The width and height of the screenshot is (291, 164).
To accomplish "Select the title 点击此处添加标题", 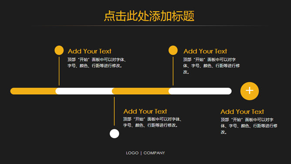I will tap(149, 16).
